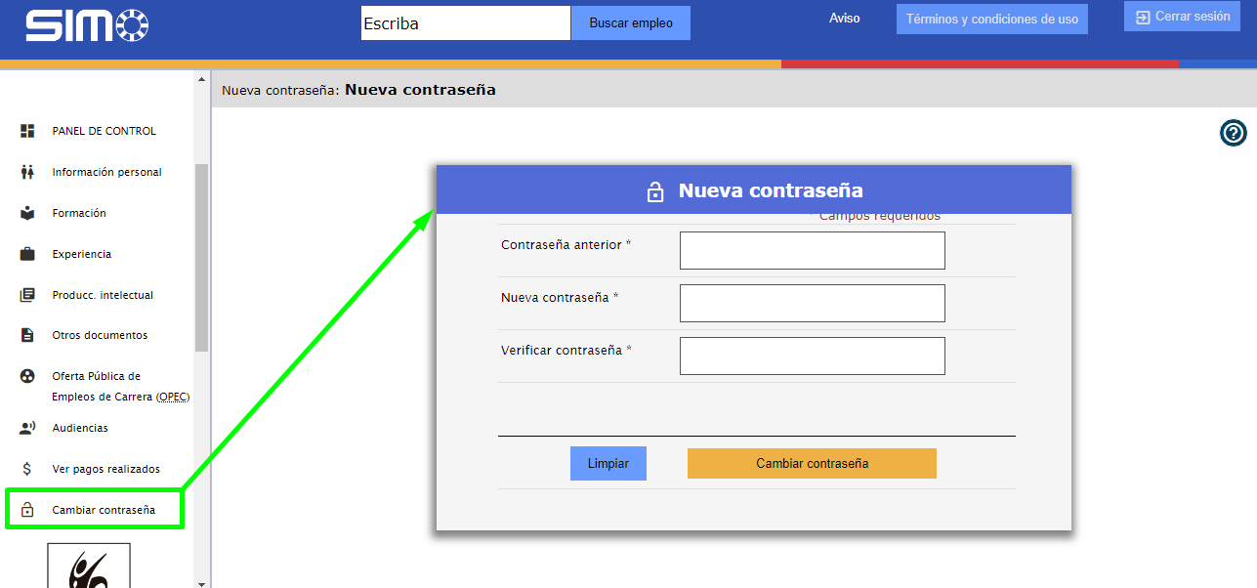Screen dimensions: 1257x588
Task: Click the Experiencia briefcase icon
Action: pyautogui.click(x=27, y=254)
